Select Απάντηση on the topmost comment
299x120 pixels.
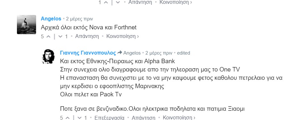click(140, 2)
